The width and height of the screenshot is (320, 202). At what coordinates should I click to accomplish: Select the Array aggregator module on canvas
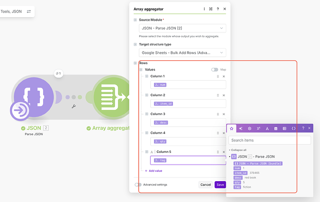(111, 97)
